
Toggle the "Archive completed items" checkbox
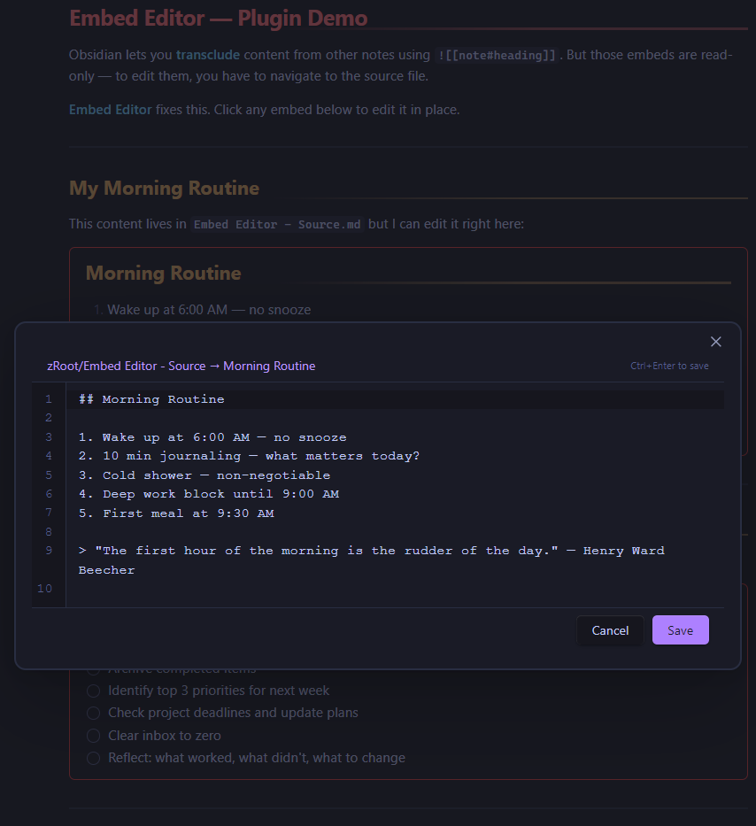[x=93, y=668]
